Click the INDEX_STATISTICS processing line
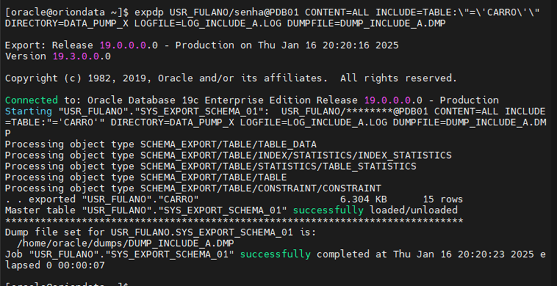Image resolution: width=557 pixels, height=286 pixels. click(228, 155)
